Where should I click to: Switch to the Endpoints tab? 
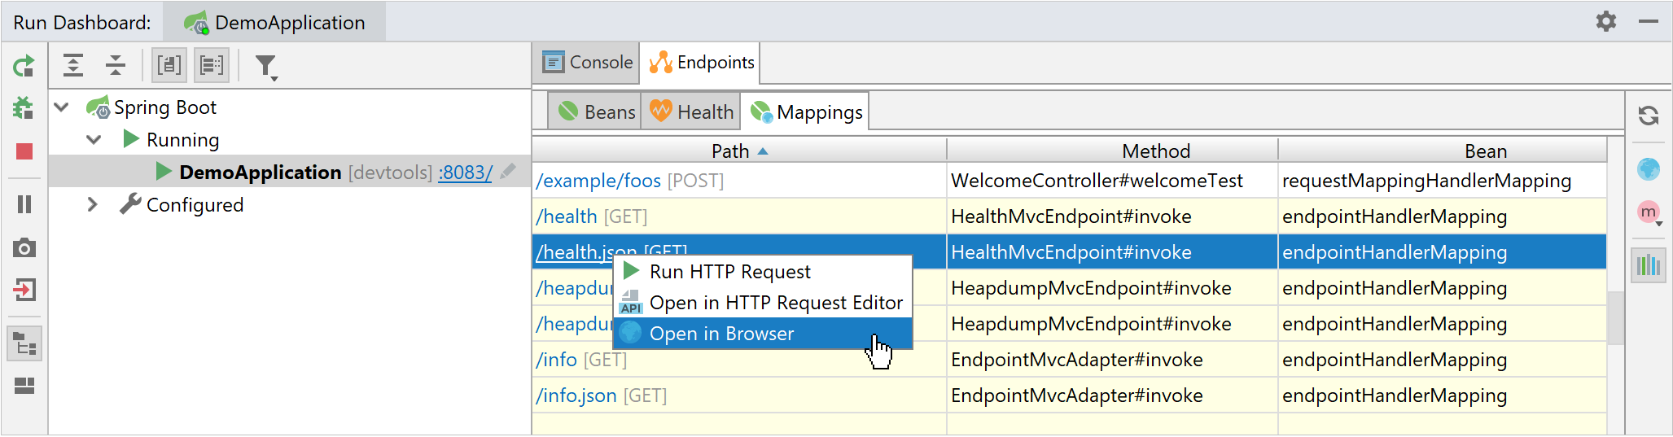[x=700, y=63]
